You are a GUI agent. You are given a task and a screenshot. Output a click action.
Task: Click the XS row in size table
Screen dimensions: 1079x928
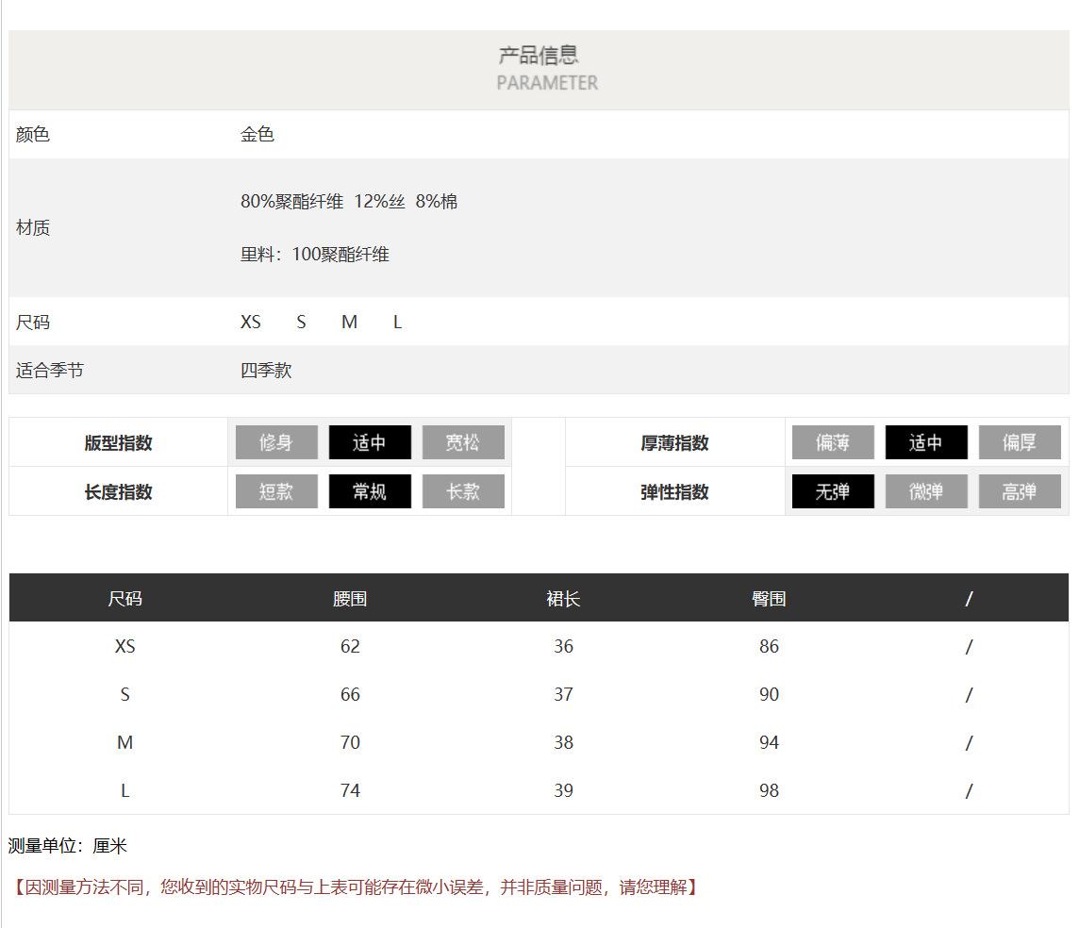tap(124, 646)
